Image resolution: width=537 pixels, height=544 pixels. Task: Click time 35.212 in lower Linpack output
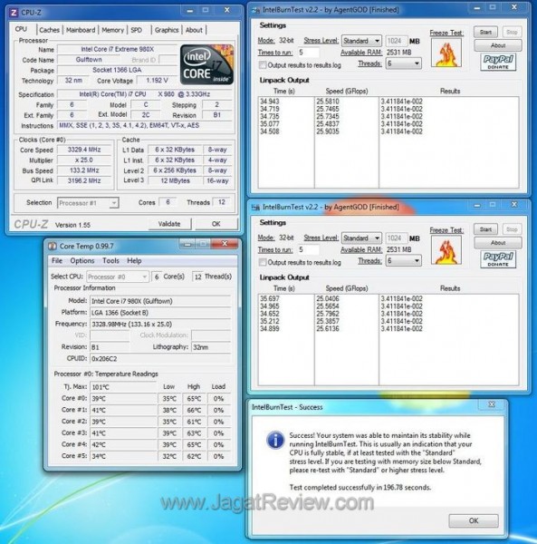click(270, 321)
